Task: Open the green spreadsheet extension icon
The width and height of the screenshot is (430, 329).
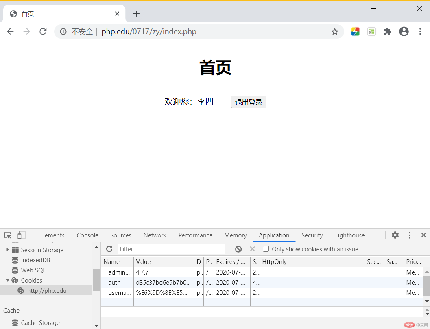Action: click(371, 32)
